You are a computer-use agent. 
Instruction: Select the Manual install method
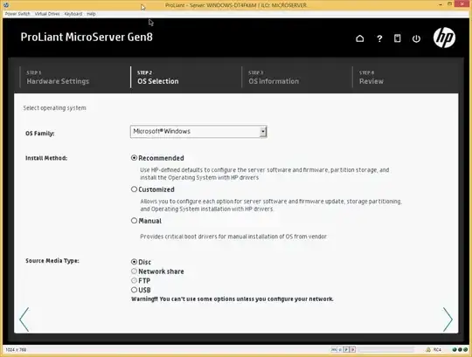tap(134, 221)
